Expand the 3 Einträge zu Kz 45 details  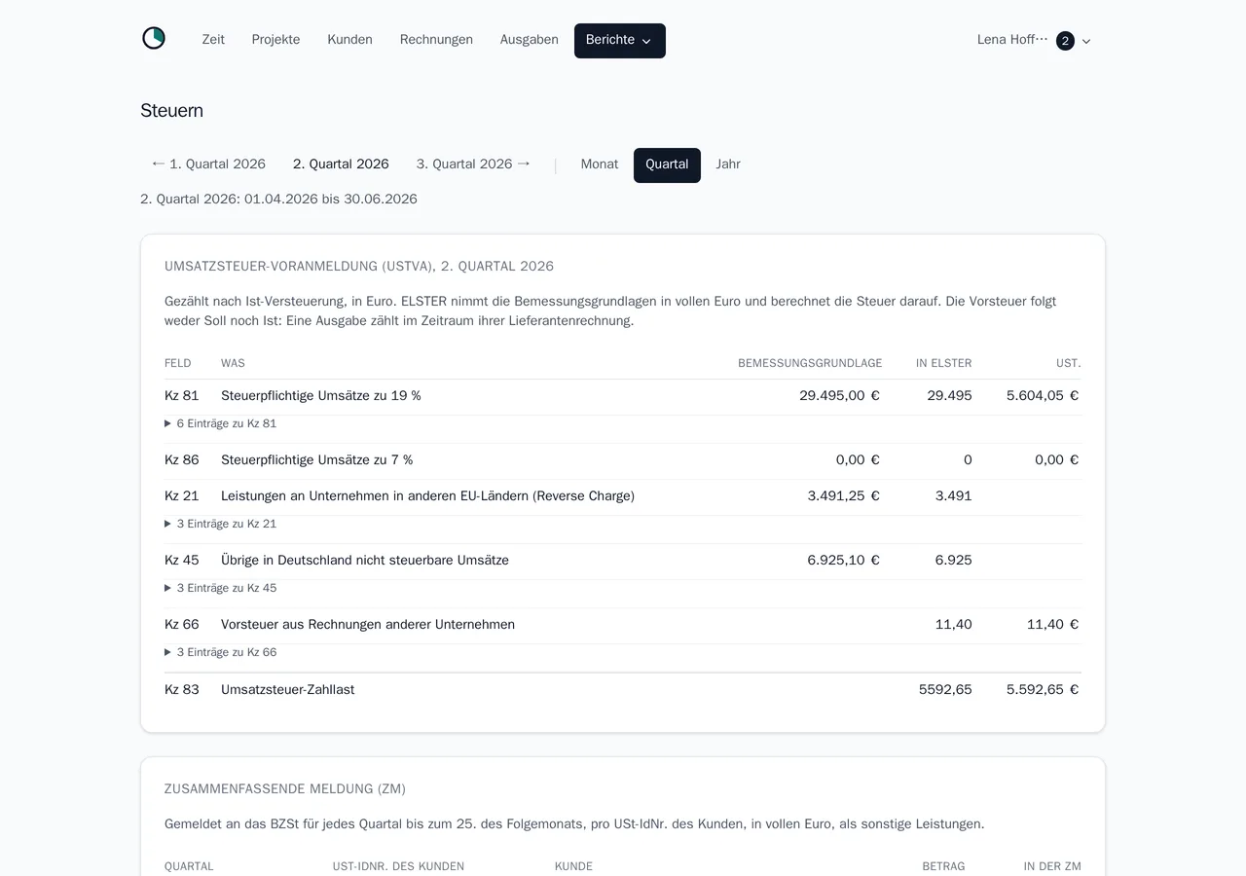(221, 588)
